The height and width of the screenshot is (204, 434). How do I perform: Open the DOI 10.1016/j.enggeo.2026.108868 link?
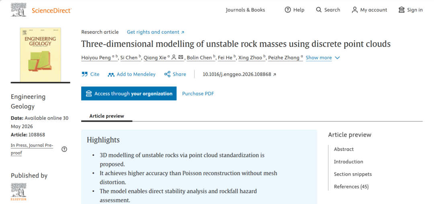tap(240, 74)
